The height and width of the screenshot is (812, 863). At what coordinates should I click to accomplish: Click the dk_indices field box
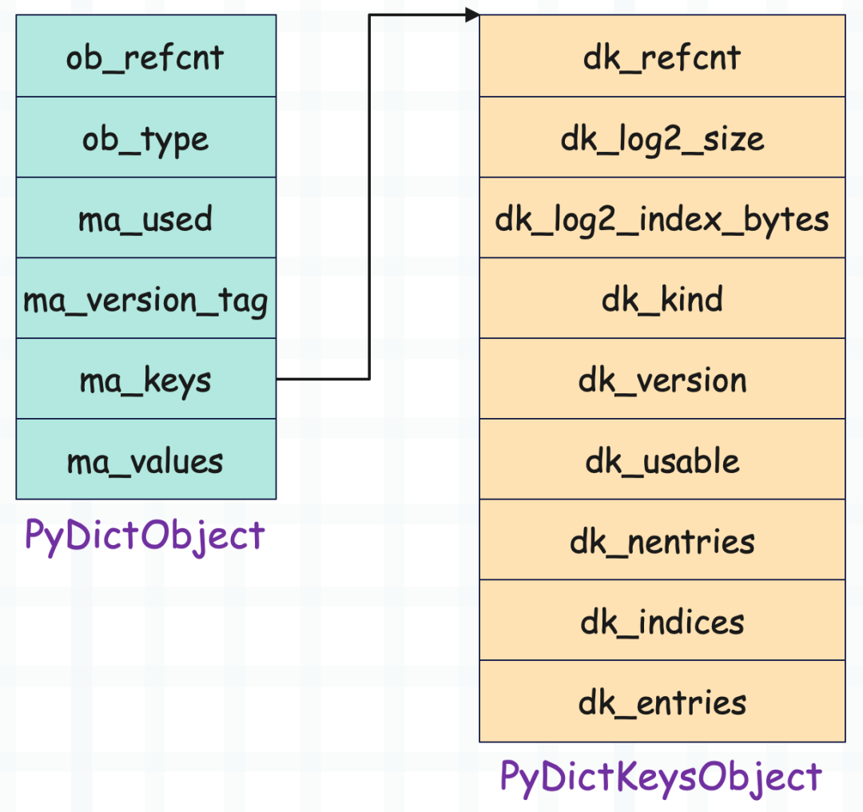(x=662, y=620)
